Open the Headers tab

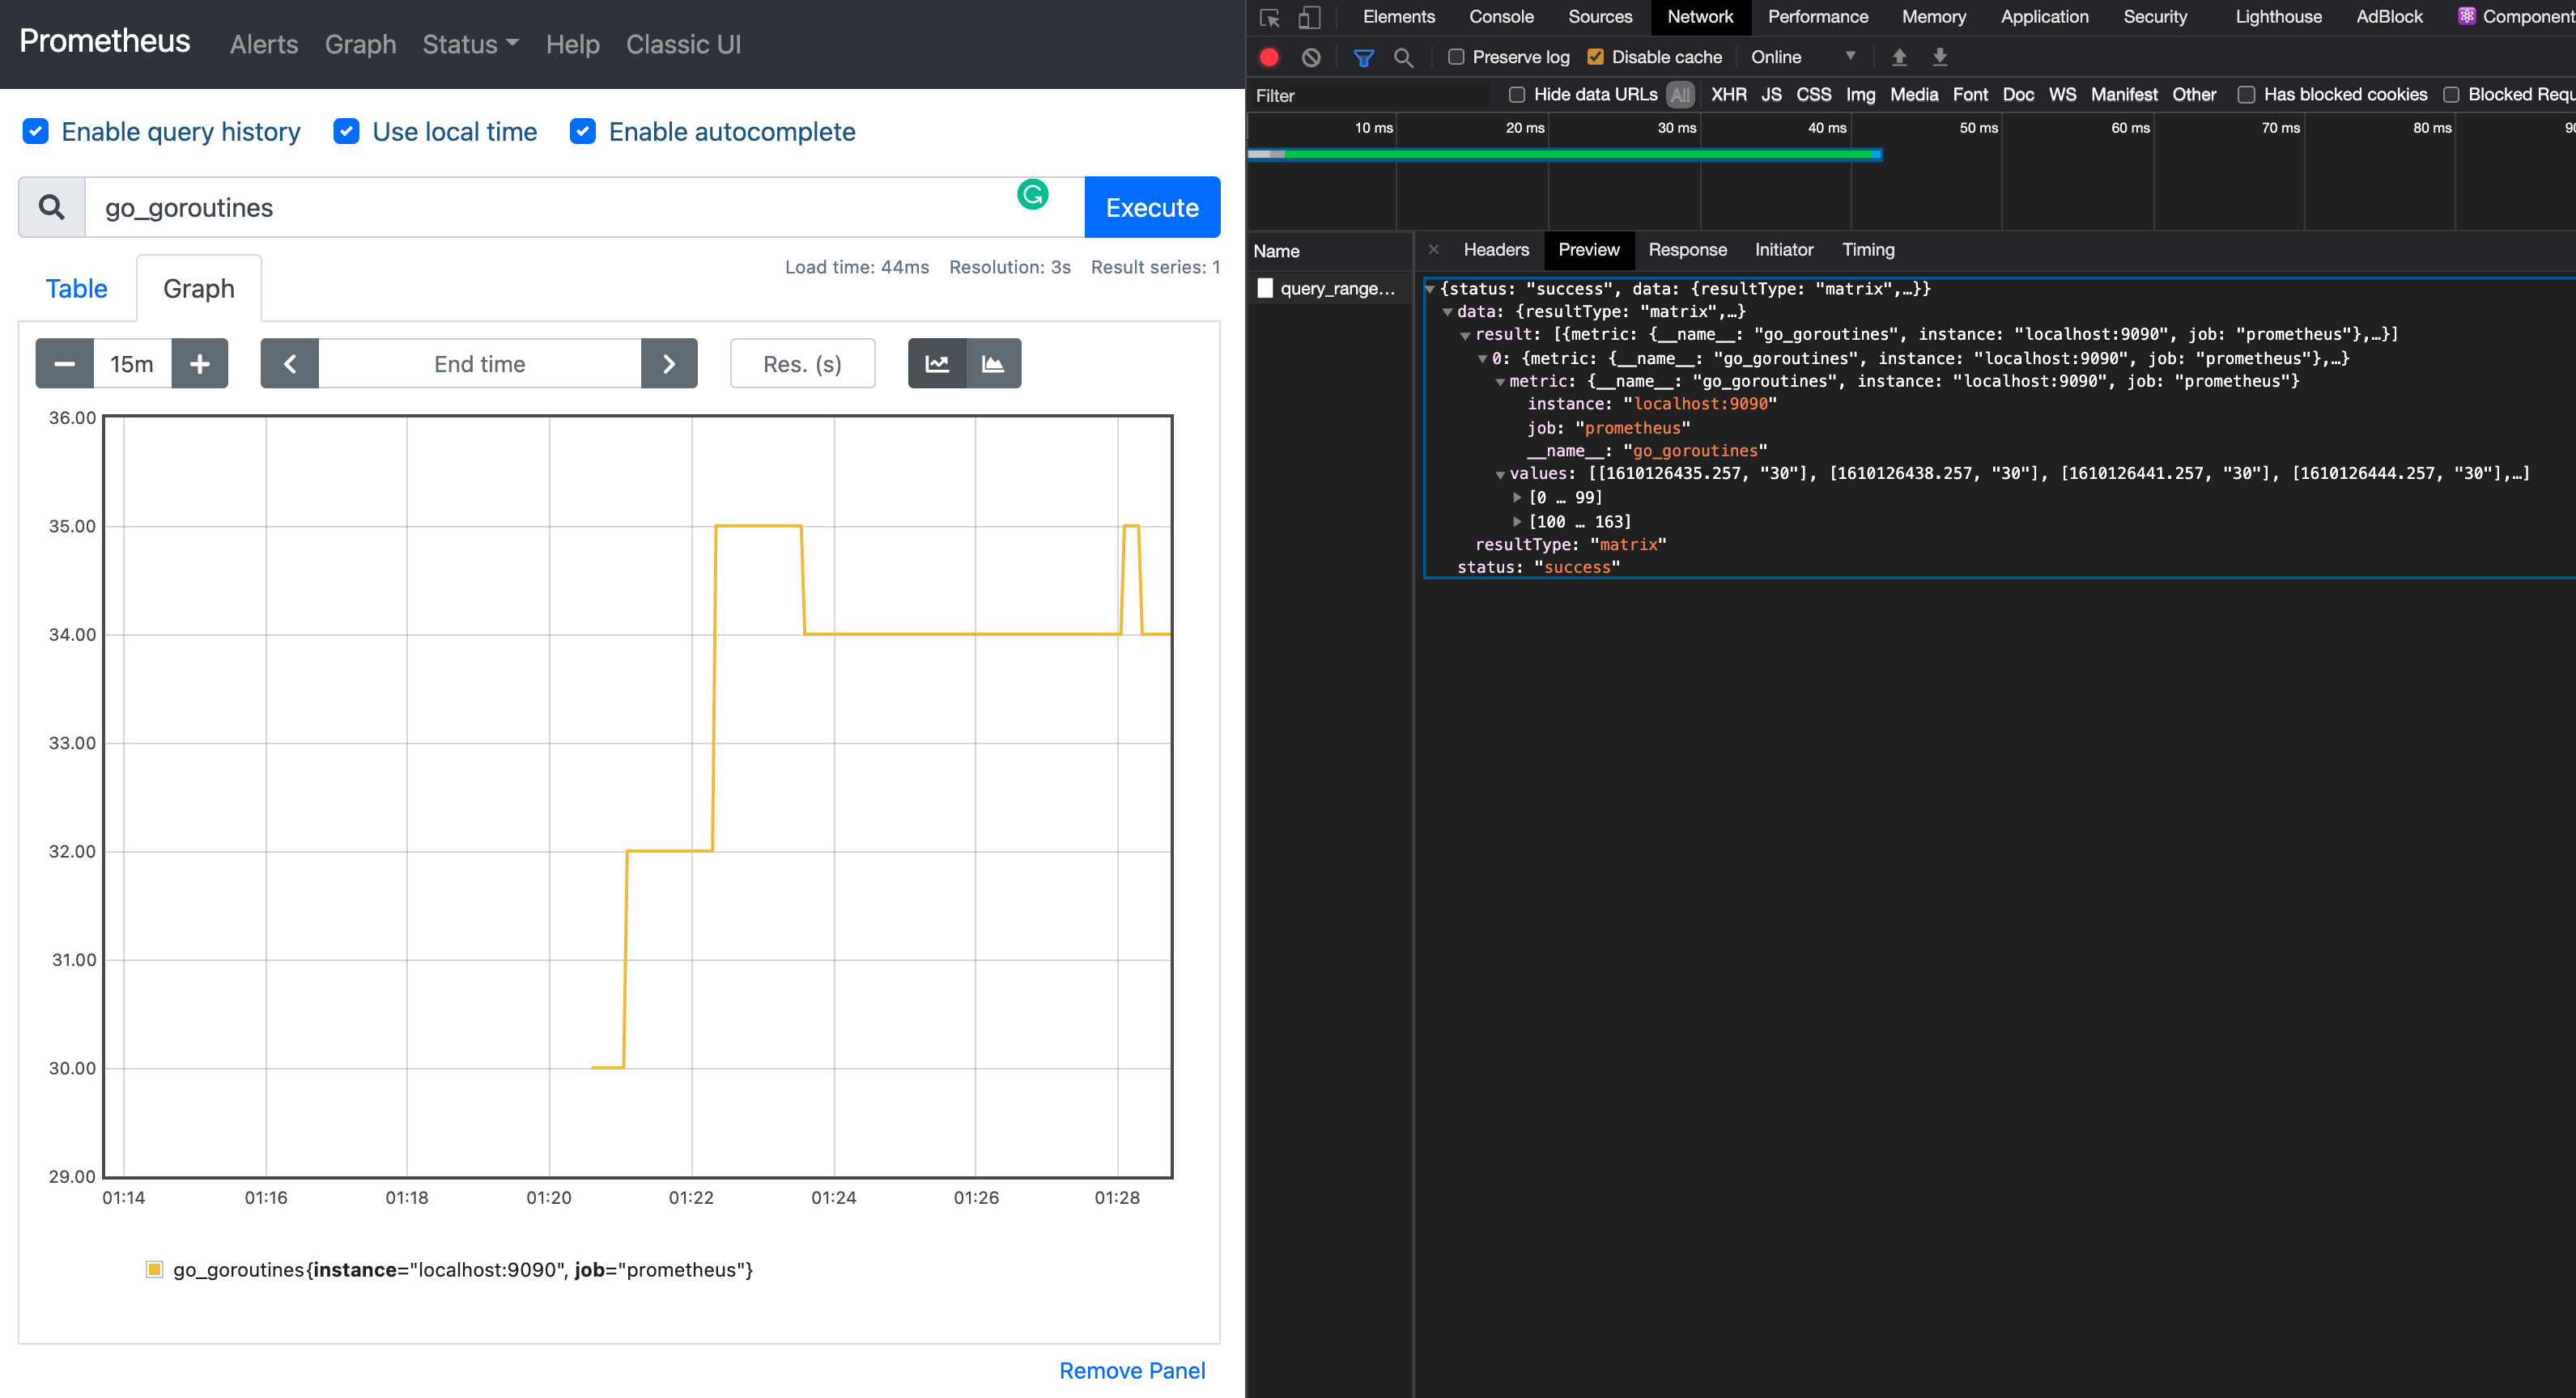1496,250
